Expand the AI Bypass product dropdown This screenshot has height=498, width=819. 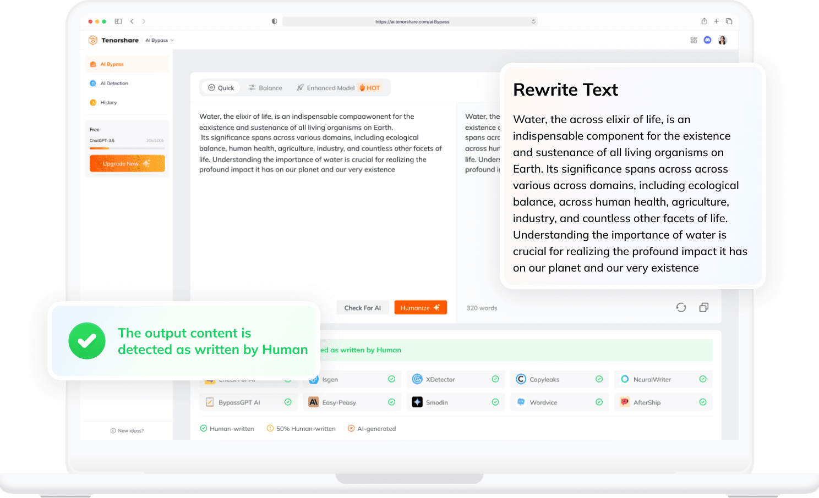pyautogui.click(x=160, y=40)
